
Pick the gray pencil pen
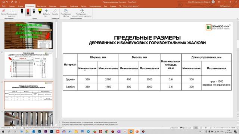pyautogui.click(x=34, y=12)
